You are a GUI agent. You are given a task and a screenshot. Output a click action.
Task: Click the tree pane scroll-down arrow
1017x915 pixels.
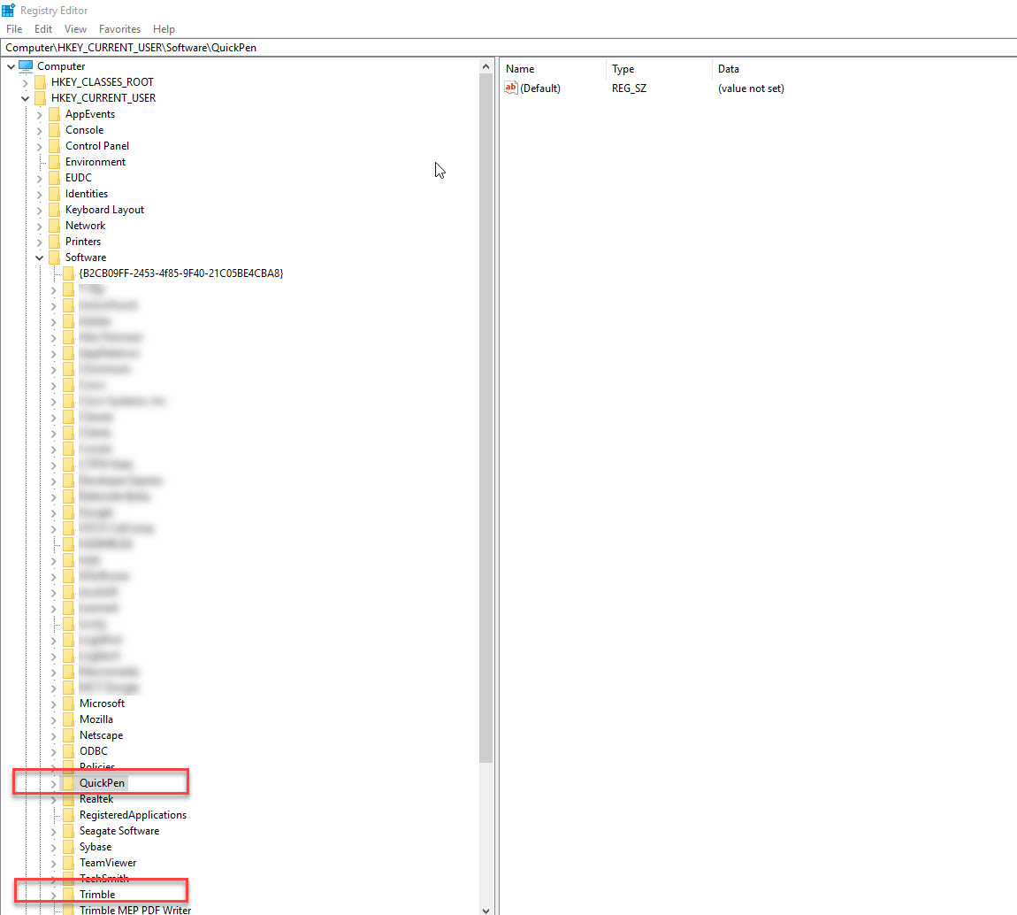(x=486, y=908)
